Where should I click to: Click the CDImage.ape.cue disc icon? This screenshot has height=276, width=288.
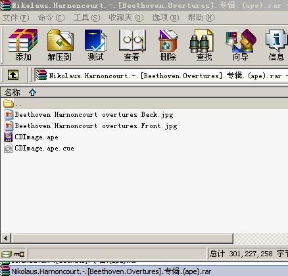tap(9, 149)
